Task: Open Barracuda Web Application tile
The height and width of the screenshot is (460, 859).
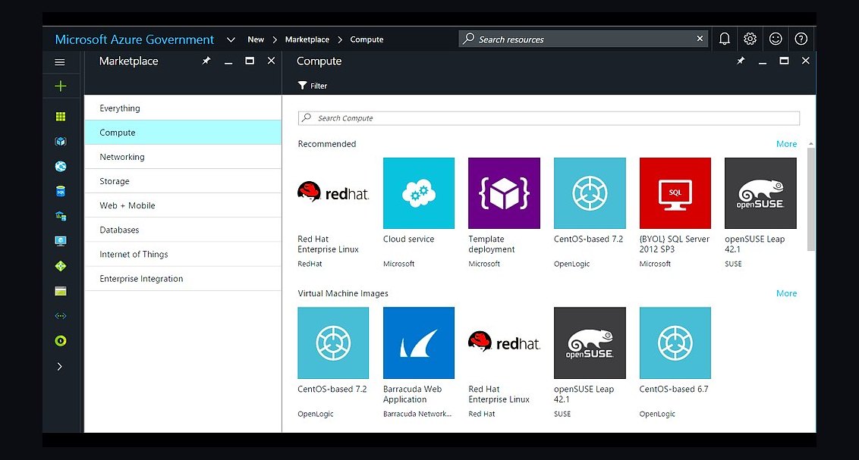Action: pyautogui.click(x=419, y=363)
